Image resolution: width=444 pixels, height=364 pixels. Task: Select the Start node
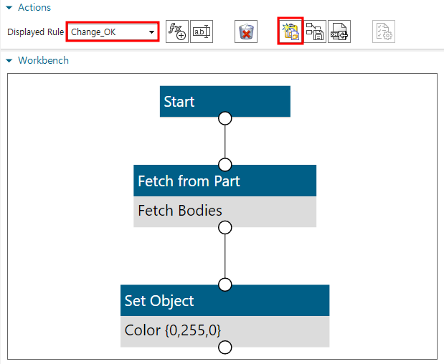click(x=225, y=101)
